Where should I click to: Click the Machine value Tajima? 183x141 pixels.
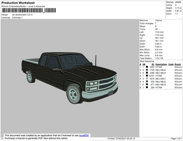pos(158,20)
